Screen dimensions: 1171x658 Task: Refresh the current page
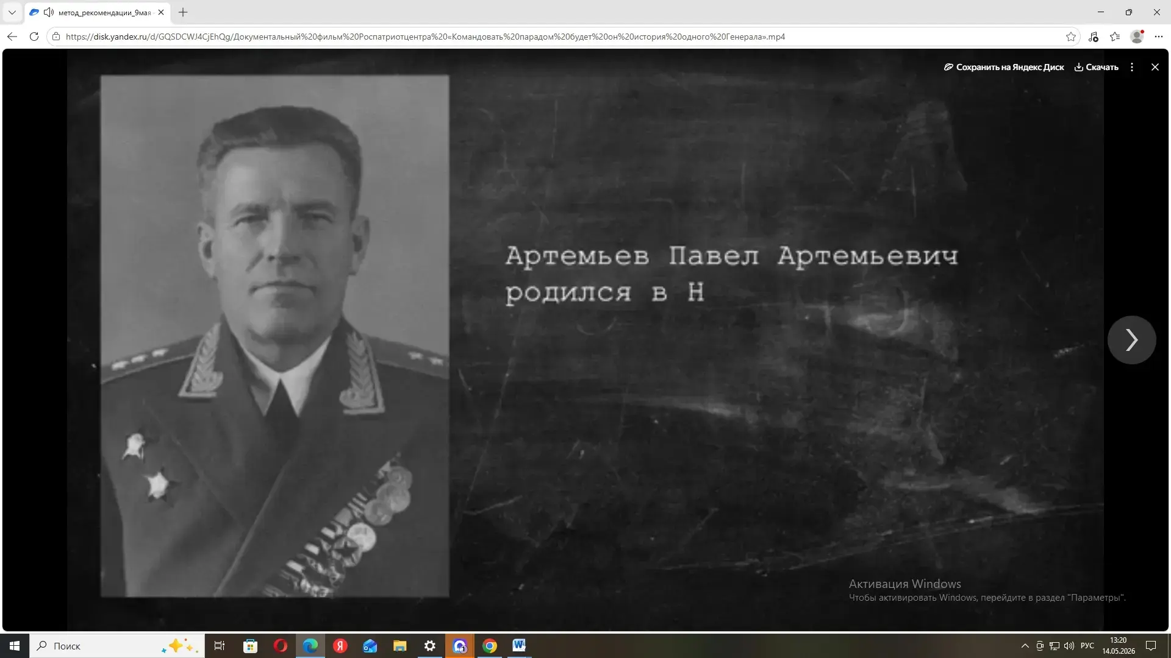coord(34,37)
